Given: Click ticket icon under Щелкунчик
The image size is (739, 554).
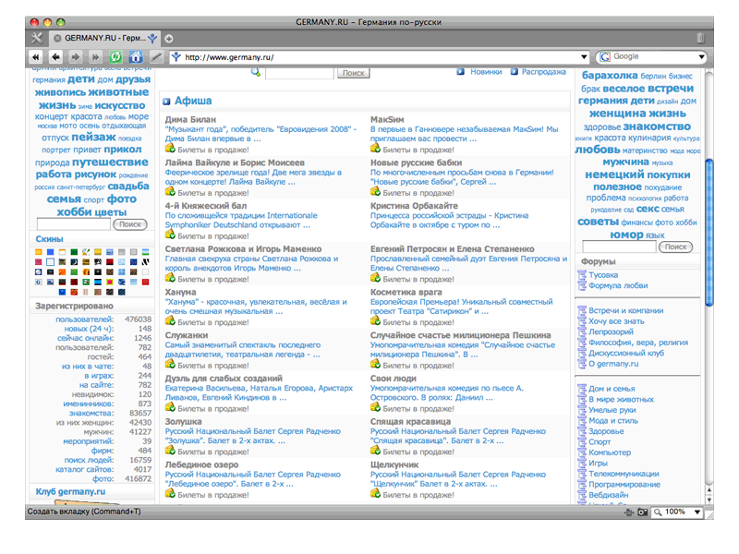Looking at the screenshot, I should coord(375,493).
